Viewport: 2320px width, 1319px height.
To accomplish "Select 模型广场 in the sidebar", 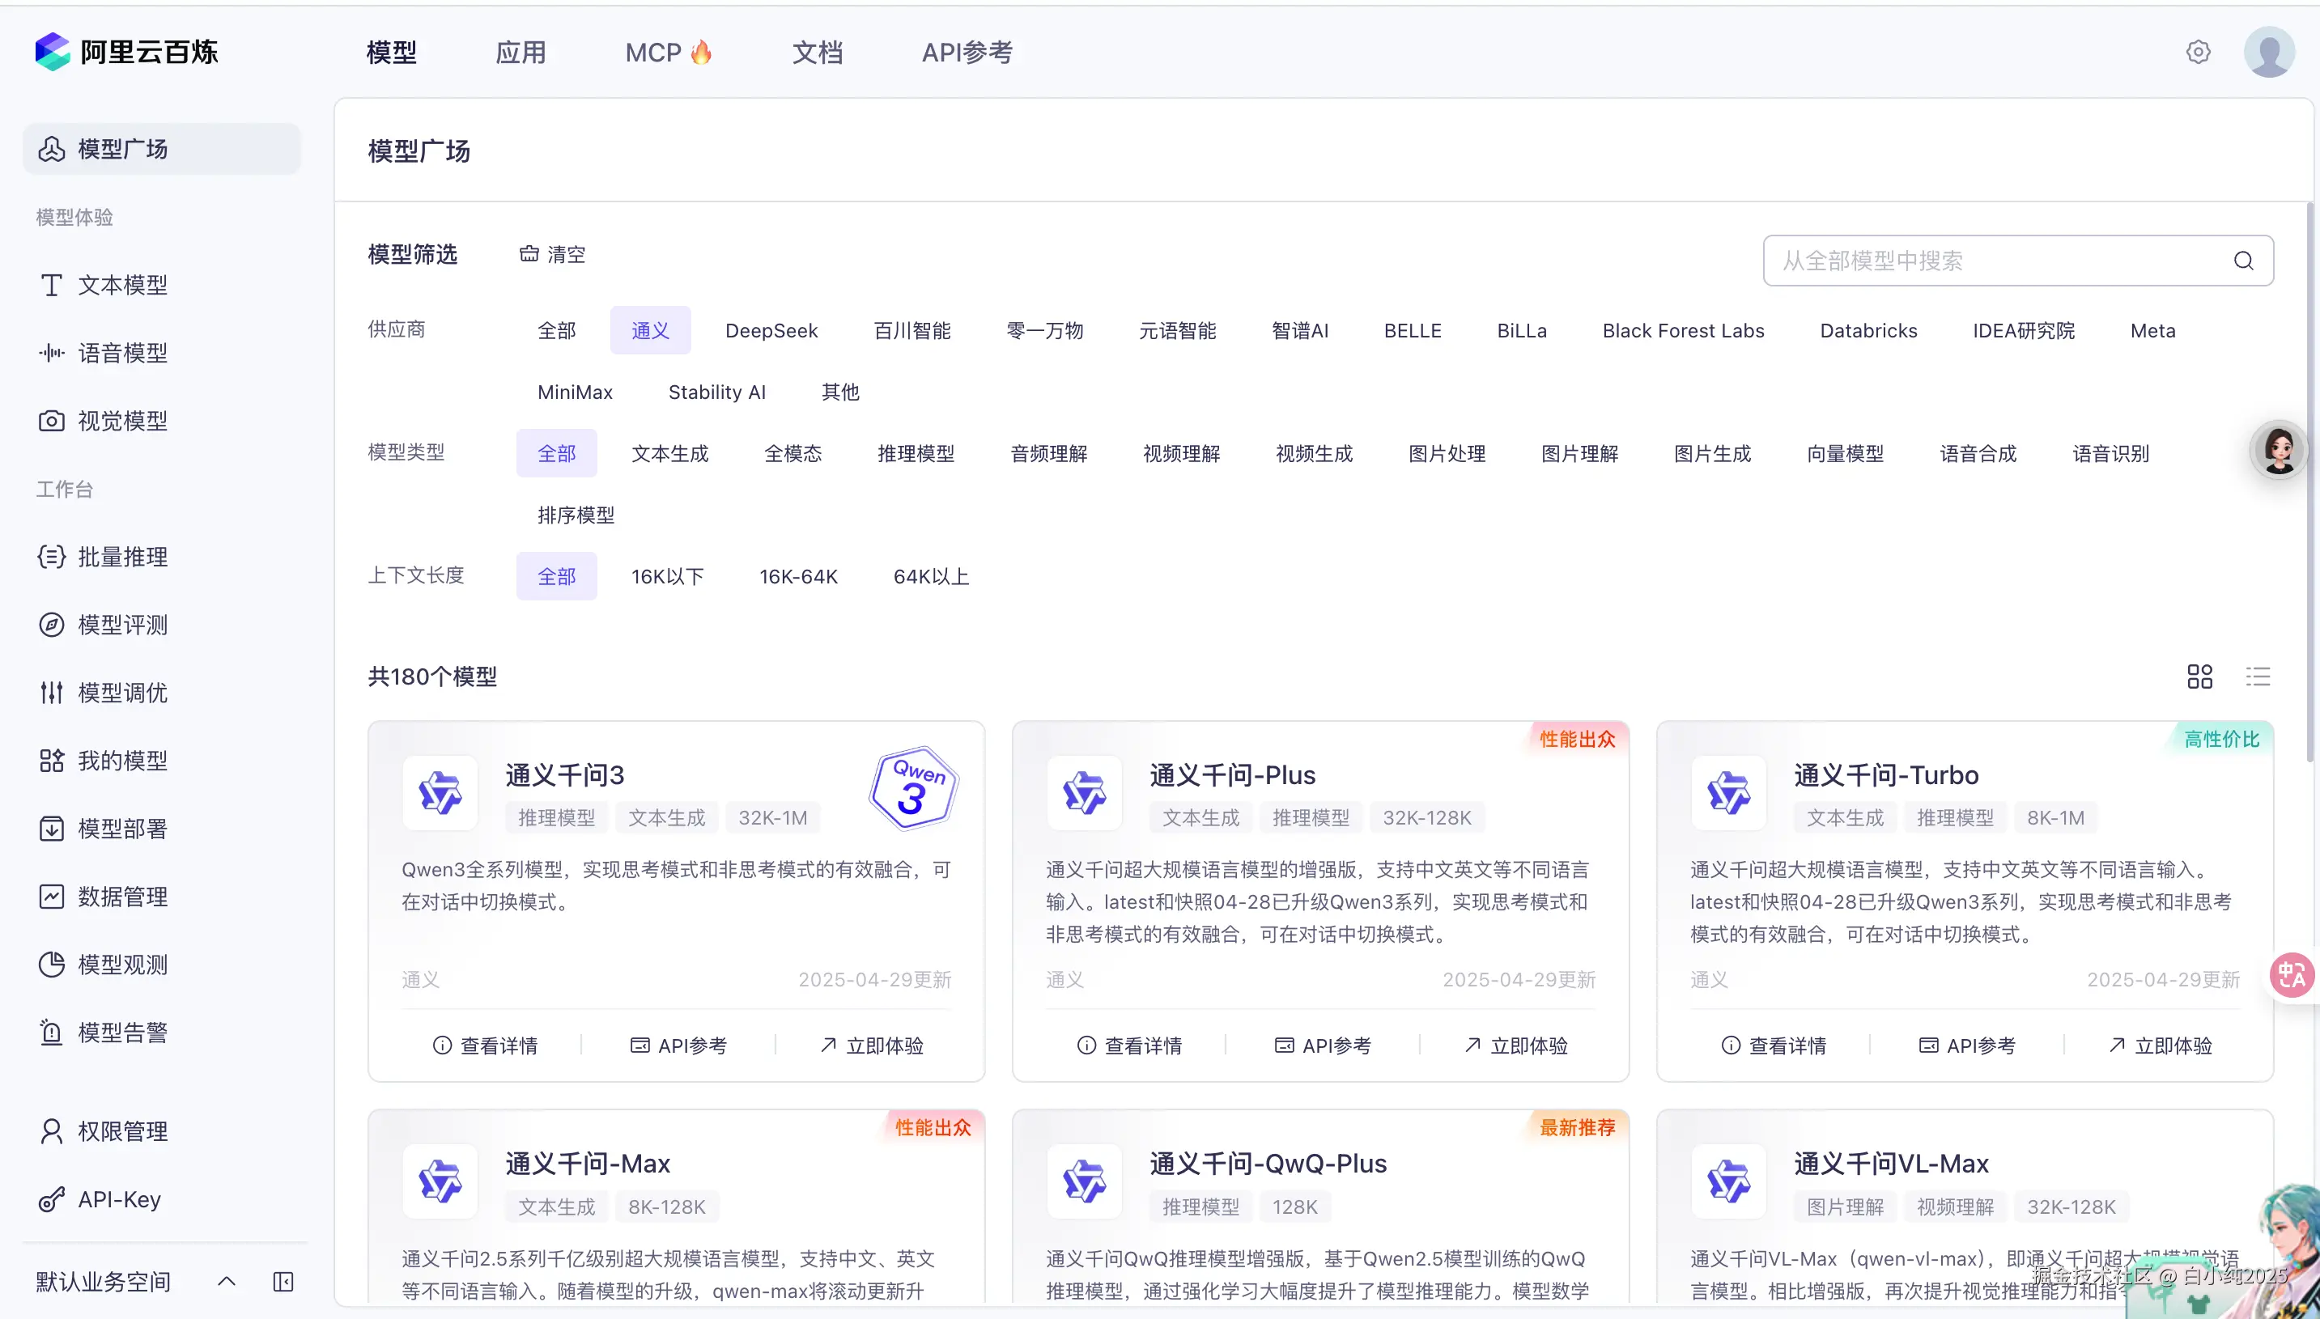I will 161,150.
